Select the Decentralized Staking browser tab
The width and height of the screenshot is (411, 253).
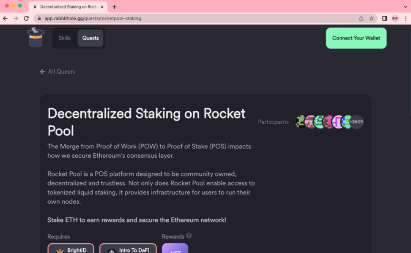[x=68, y=7]
